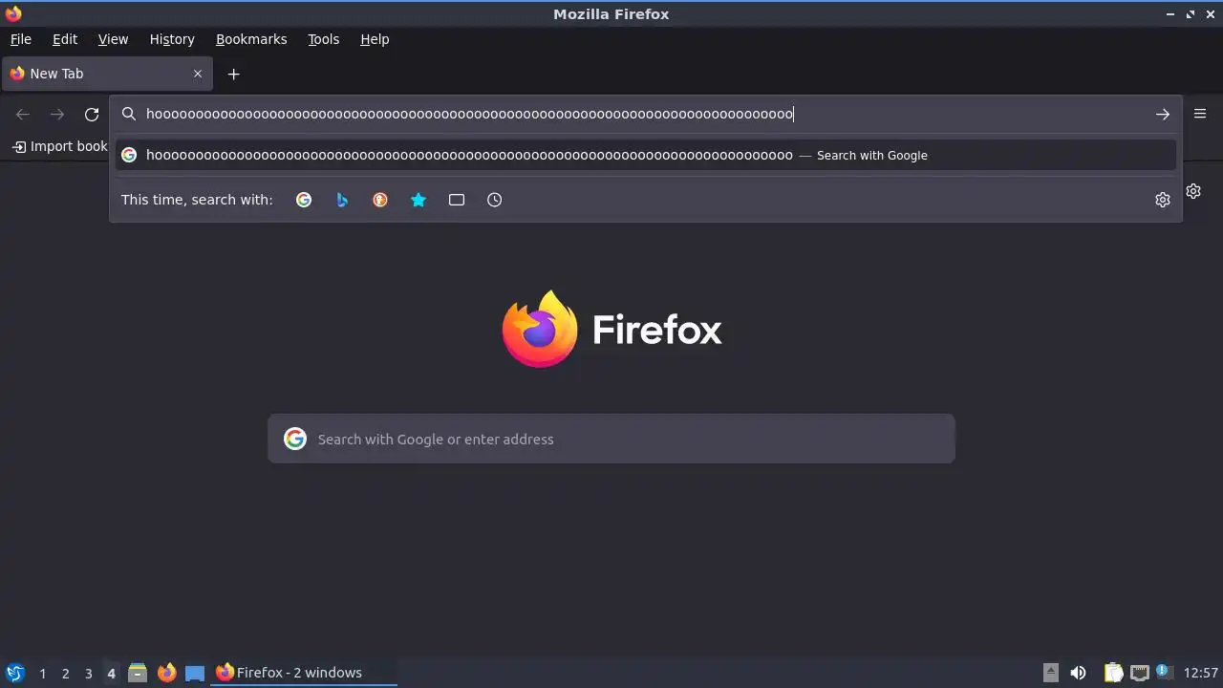Open the clipboard manager tray icon
This screenshot has height=688, width=1223.
click(x=1113, y=673)
